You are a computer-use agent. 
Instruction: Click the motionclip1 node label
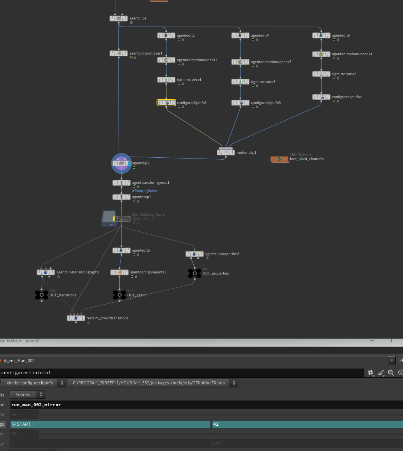pyautogui.click(x=246, y=153)
